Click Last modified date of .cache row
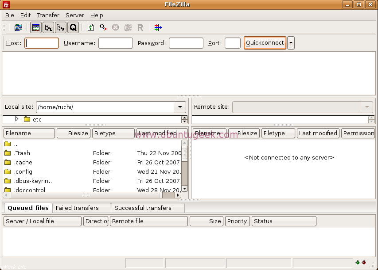This screenshot has width=378, height=270. tap(158, 163)
